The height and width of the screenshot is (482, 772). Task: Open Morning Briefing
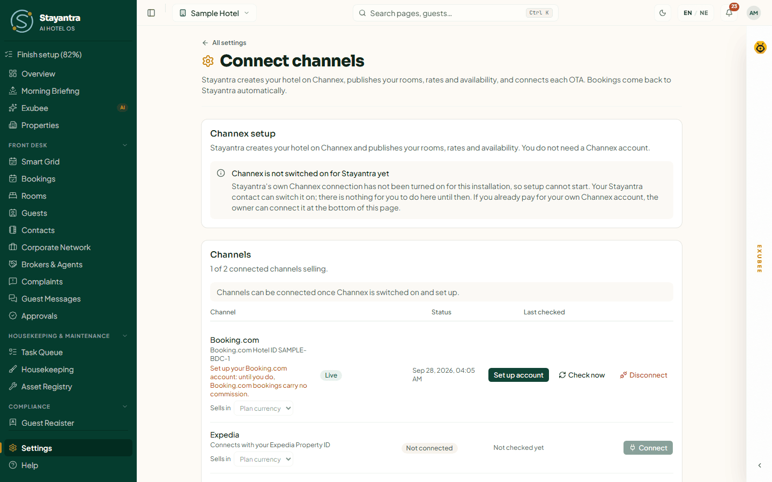click(x=68, y=91)
